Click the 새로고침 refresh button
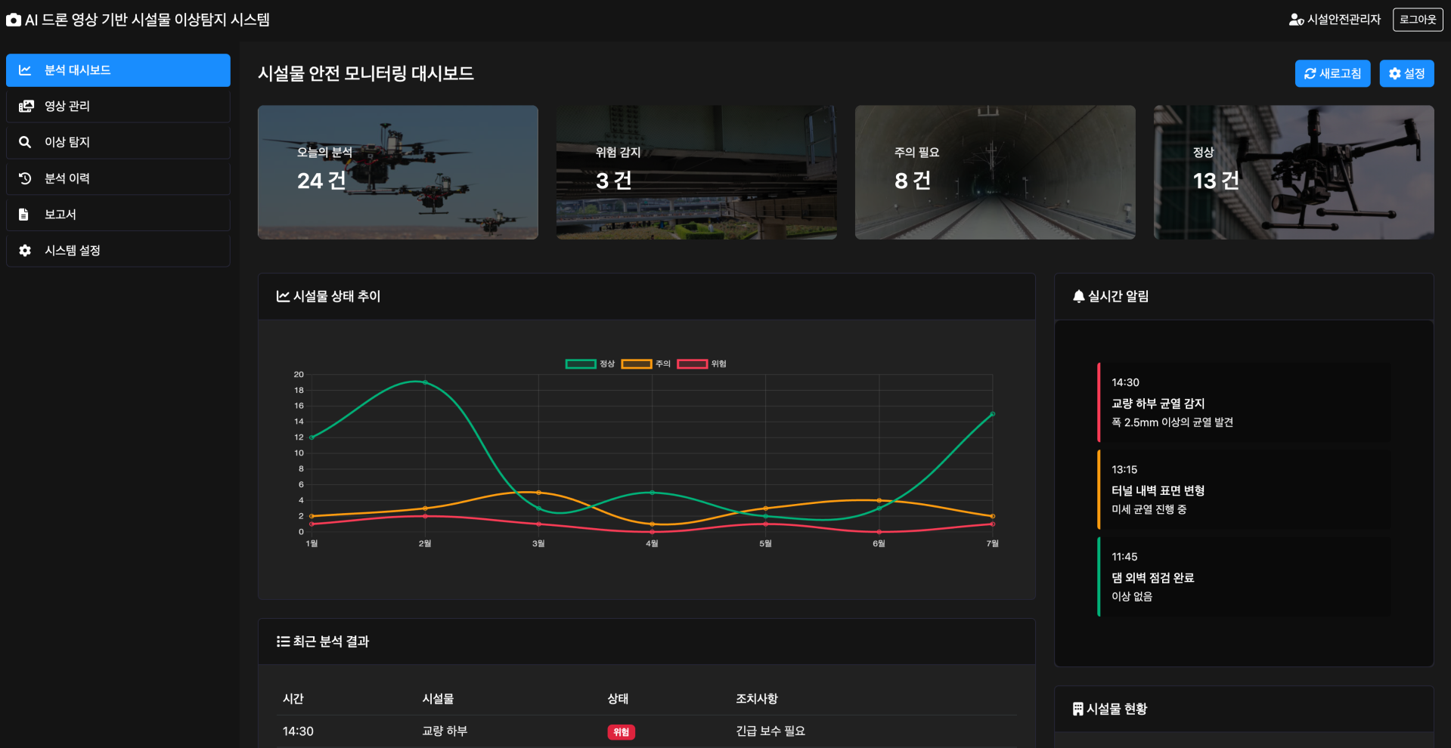The image size is (1451, 748). pyautogui.click(x=1332, y=73)
